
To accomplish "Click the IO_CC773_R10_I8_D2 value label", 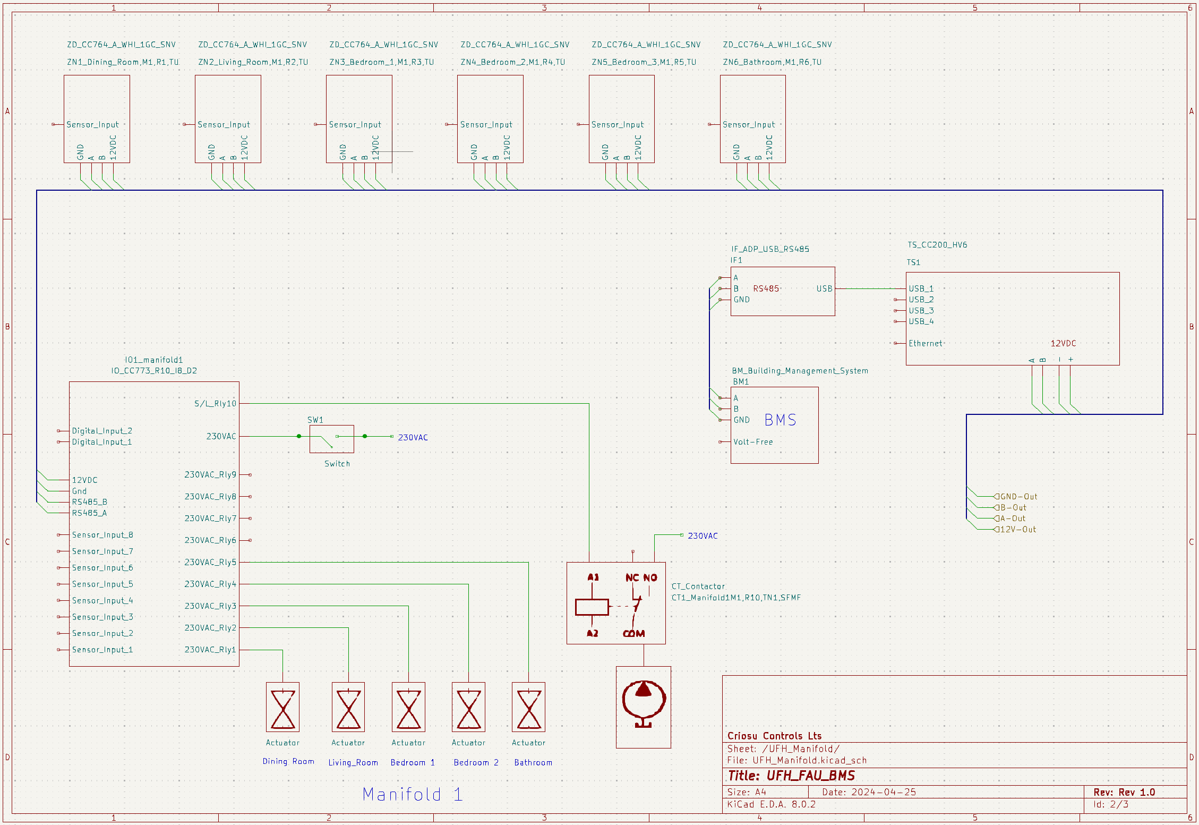I will click(154, 371).
